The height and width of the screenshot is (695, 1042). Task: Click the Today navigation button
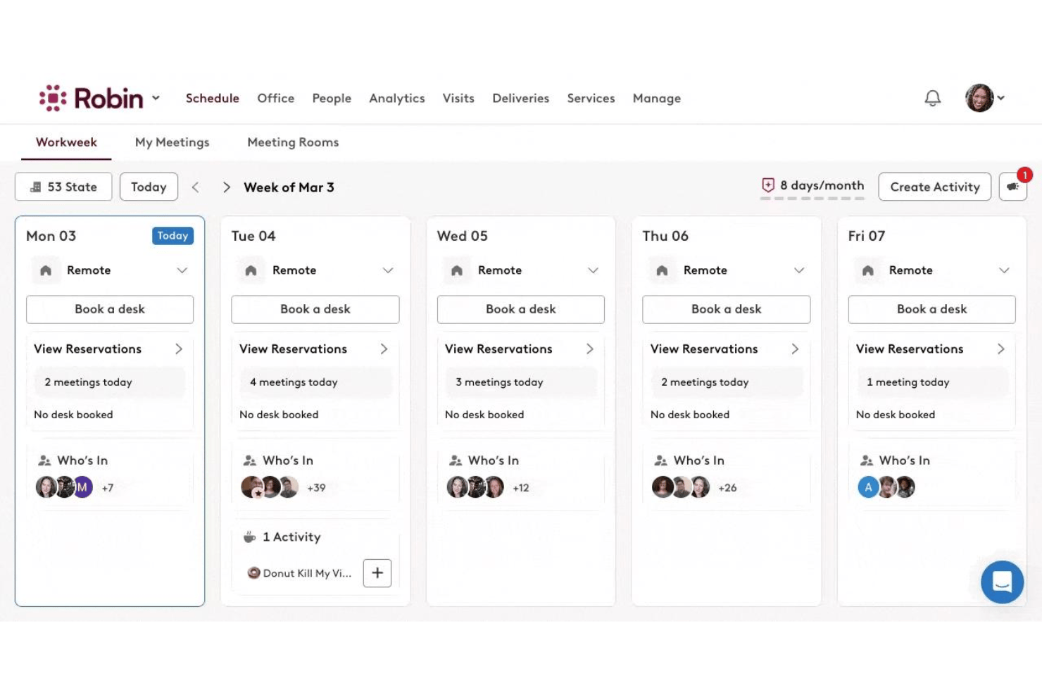149,187
